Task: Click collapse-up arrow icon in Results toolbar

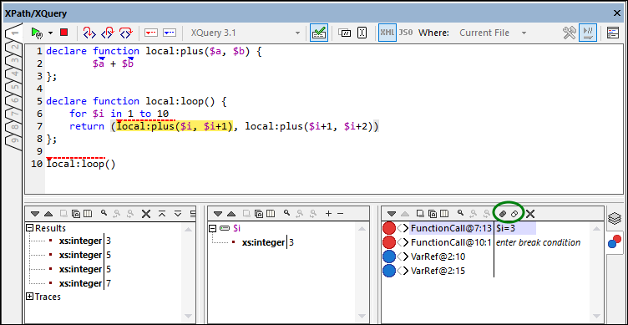Action: point(162,214)
